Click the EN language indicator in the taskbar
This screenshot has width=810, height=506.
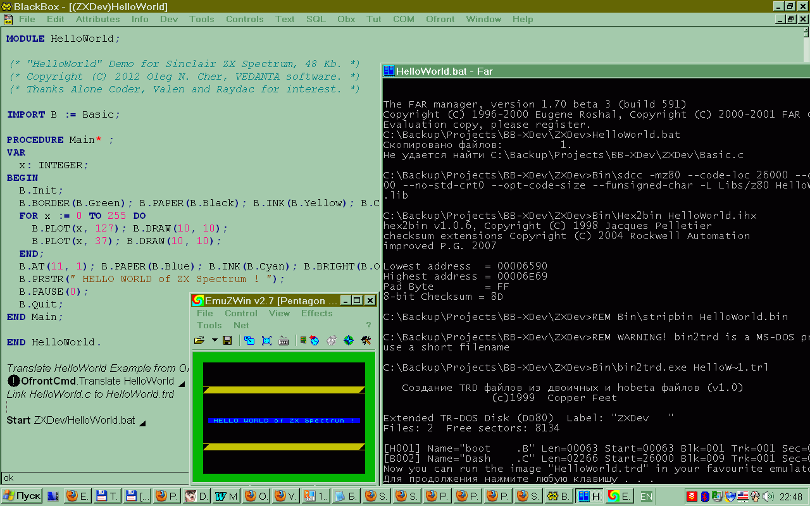pos(646,497)
